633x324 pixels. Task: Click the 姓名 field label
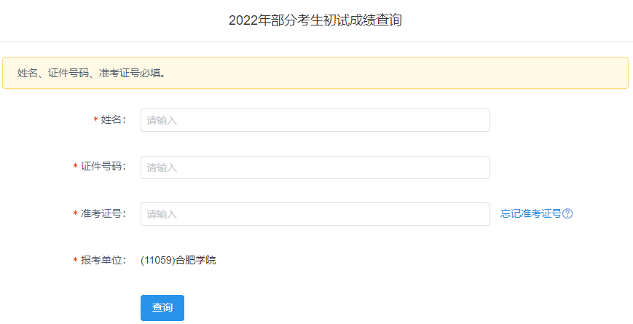click(x=113, y=120)
